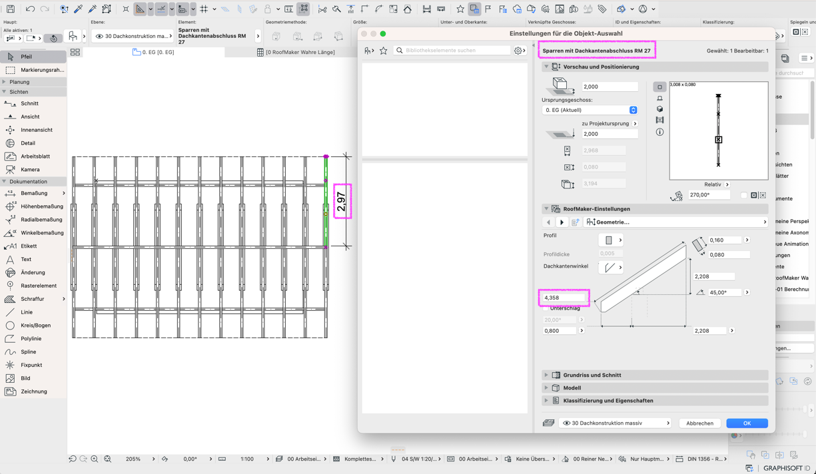
Task: Open the tab overview grid button
Action: [x=75, y=52]
